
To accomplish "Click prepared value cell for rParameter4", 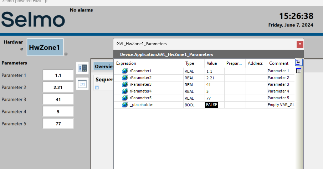I will [235, 91].
